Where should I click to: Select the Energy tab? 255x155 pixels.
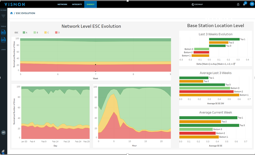90,4
